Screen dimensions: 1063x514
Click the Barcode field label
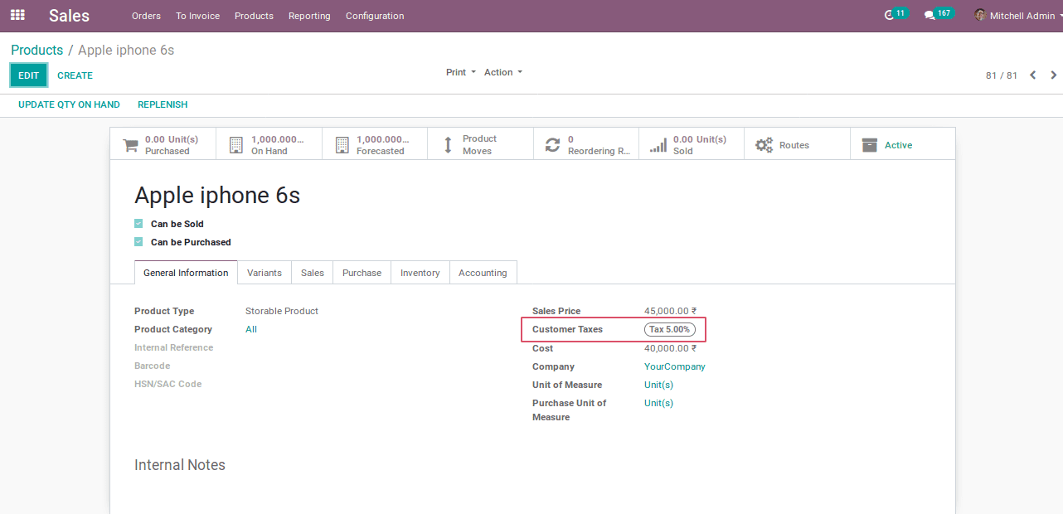(x=153, y=366)
